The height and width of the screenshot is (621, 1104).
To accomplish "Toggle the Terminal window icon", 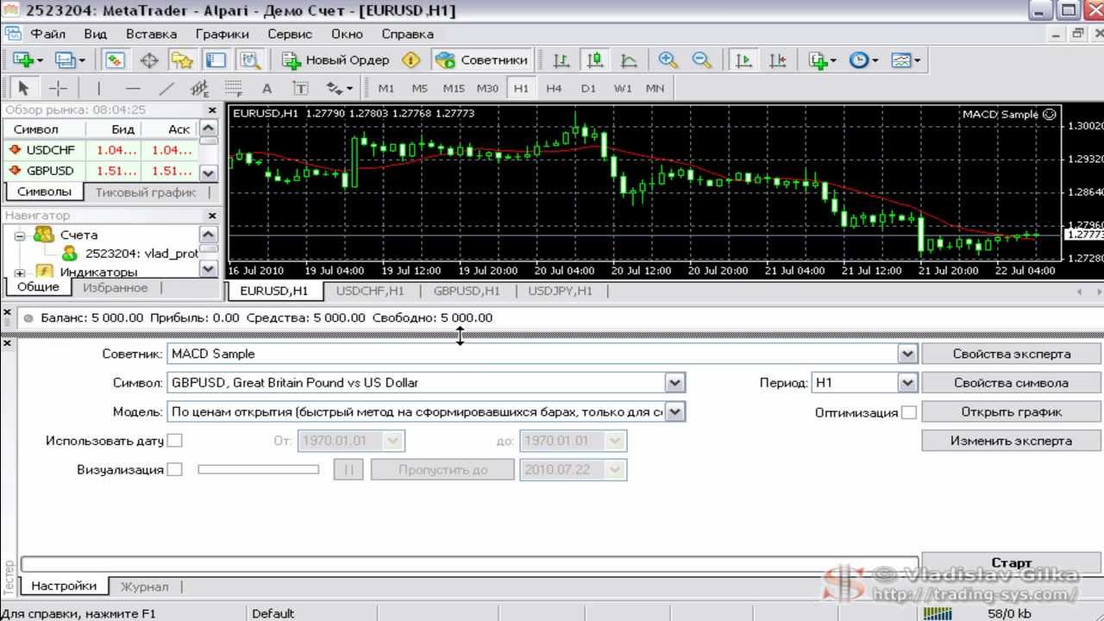I will coord(216,60).
